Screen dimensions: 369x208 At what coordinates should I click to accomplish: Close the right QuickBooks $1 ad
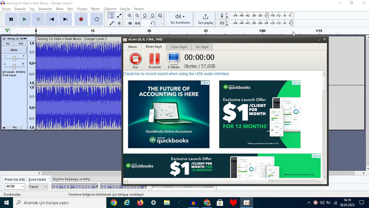298,83
